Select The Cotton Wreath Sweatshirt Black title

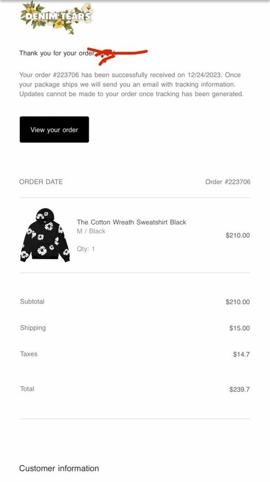[x=131, y=222]
